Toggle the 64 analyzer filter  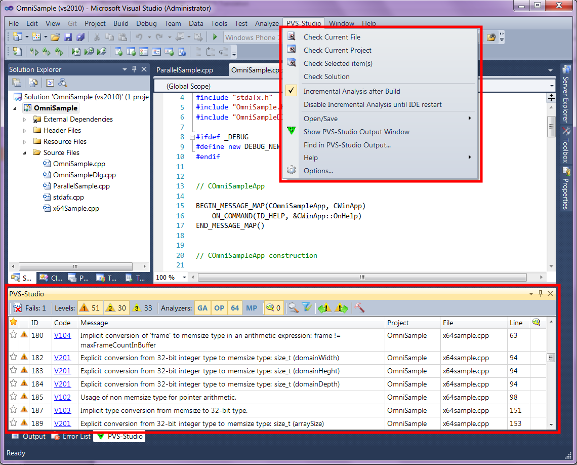click(x=235, y=308)
